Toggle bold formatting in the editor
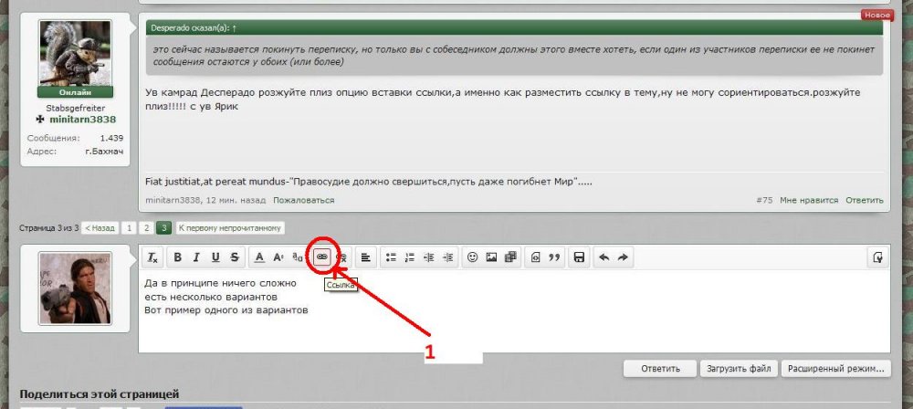 coord(179,257)
